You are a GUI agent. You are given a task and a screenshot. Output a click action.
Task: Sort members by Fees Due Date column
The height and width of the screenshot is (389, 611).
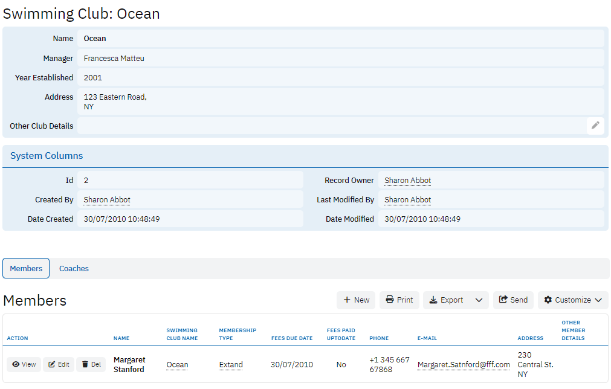(x=292, y=338)
